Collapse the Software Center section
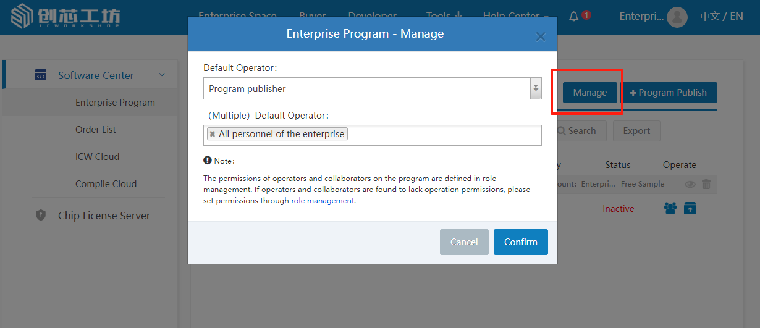The width and height of the screenshot is (760, 328). point(162,75)
